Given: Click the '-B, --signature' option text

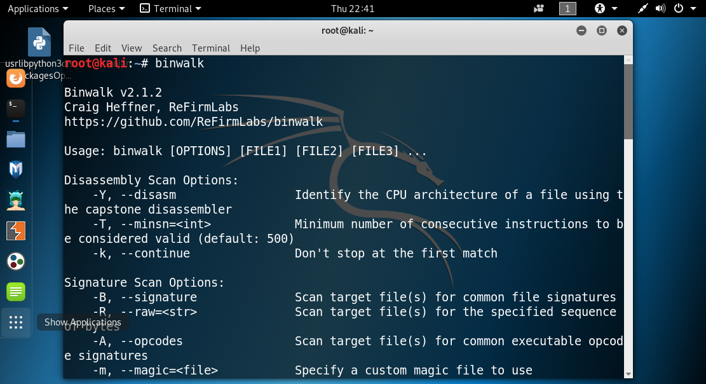Looking at the screenshot, I should pos(144,297).
